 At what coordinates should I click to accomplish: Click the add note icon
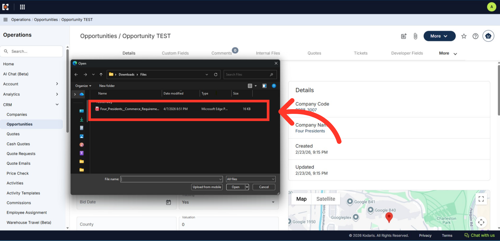tap(404, 36)
